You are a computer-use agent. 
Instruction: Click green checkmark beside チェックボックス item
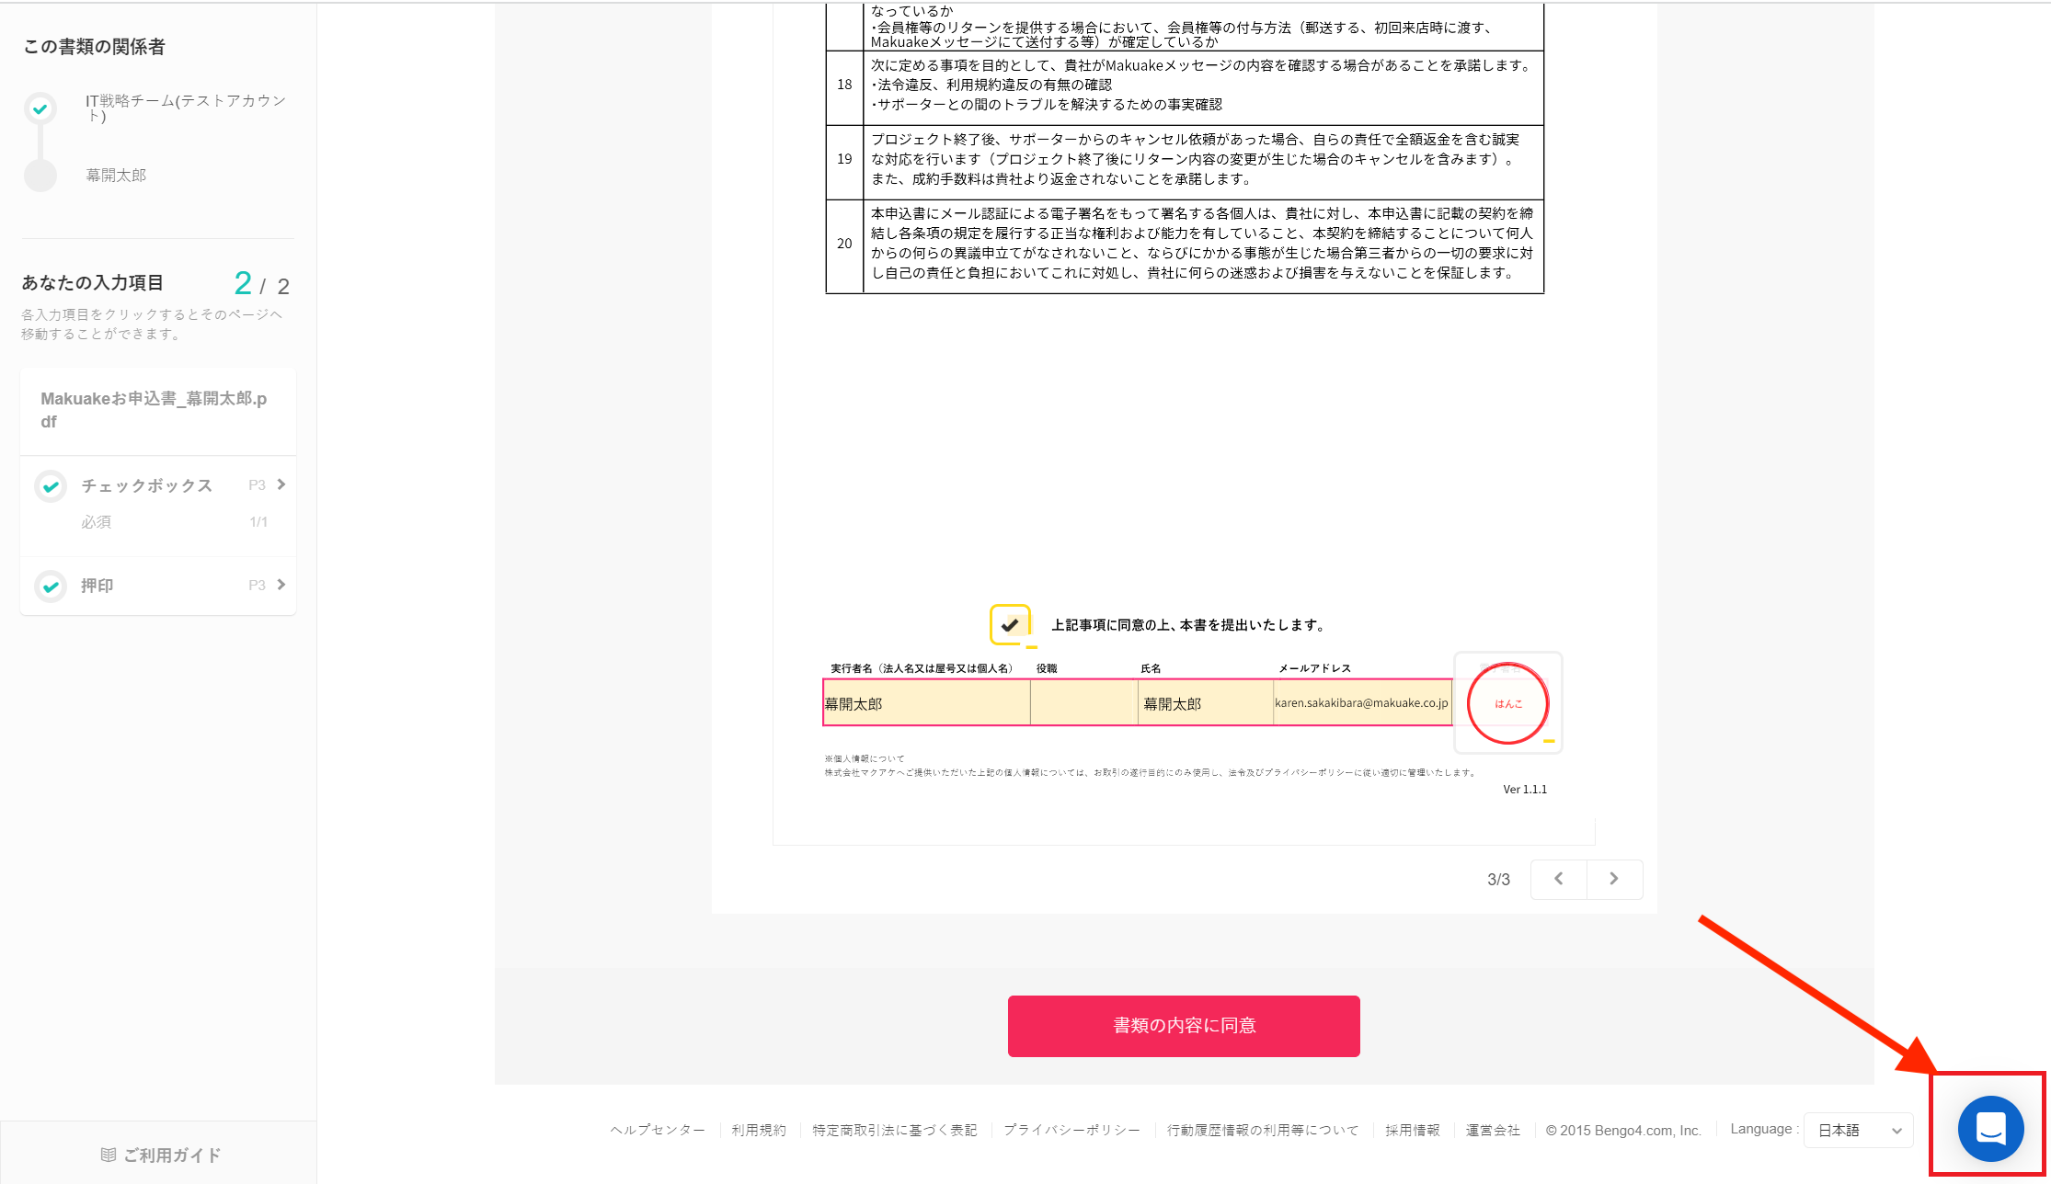click(x=51, y=486)
